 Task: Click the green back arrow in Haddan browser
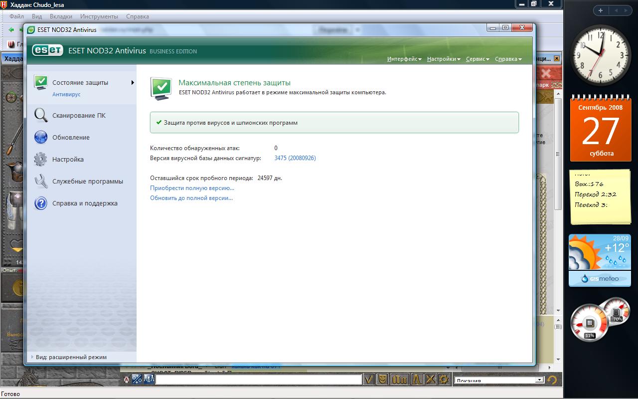point(11,30)
